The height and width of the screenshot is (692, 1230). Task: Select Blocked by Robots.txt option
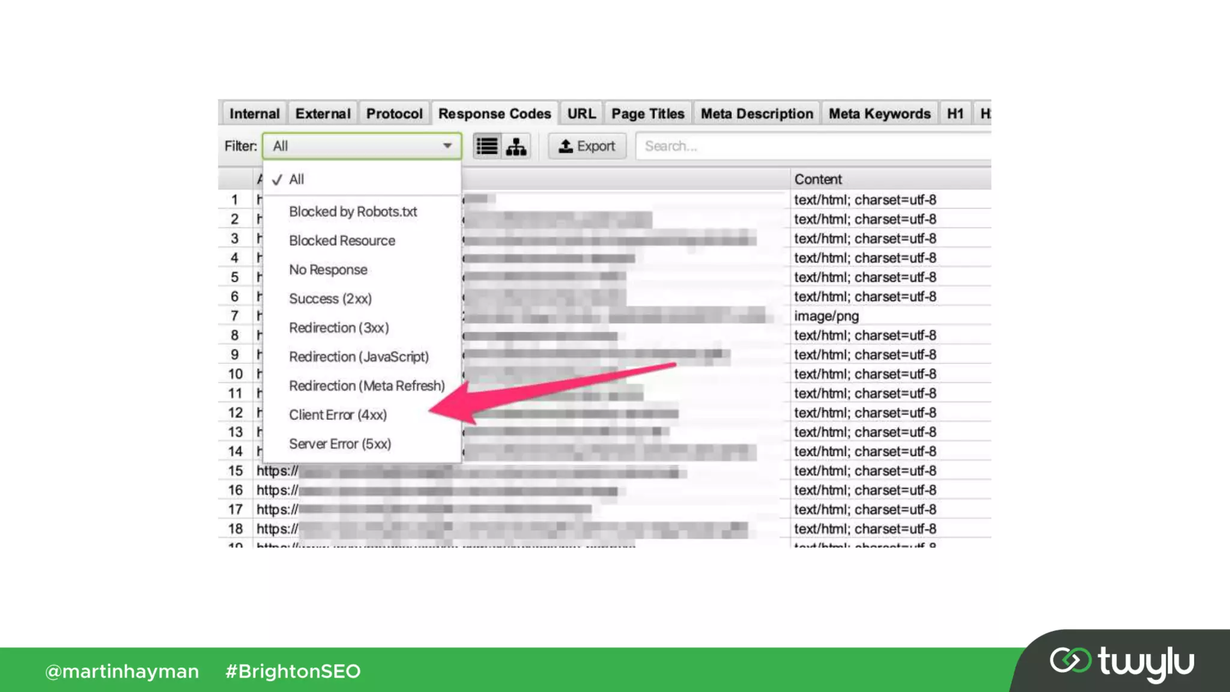[x=353, y=212]
